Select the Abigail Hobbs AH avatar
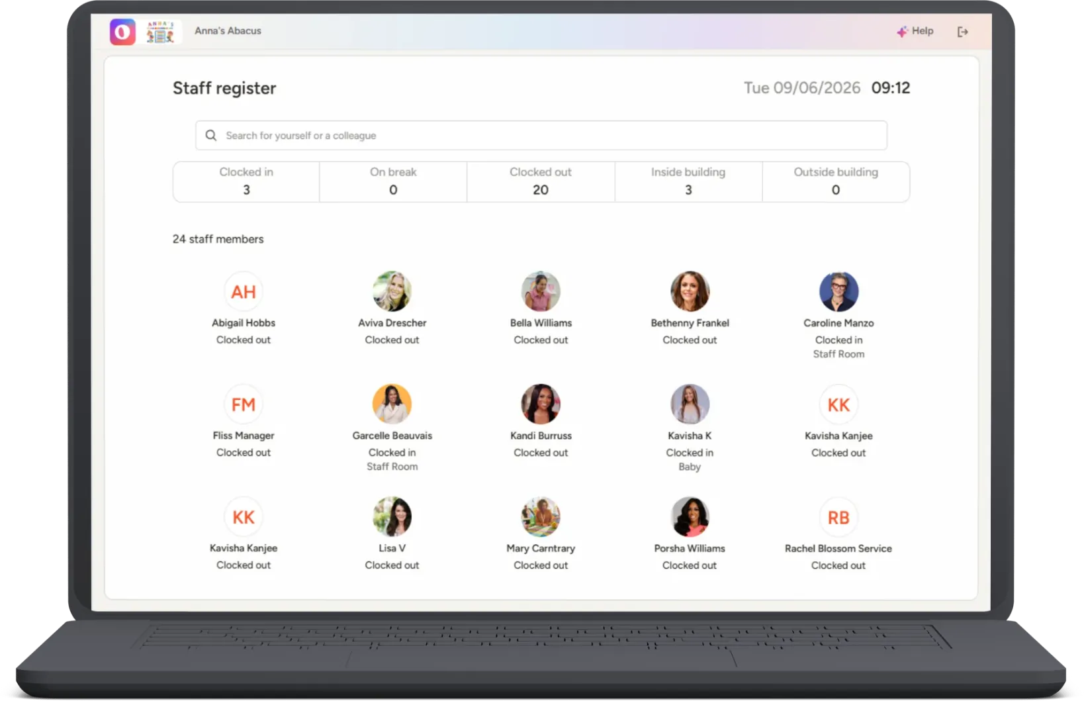The height and width of the screenshot is (701, 1084). [244, 291]
